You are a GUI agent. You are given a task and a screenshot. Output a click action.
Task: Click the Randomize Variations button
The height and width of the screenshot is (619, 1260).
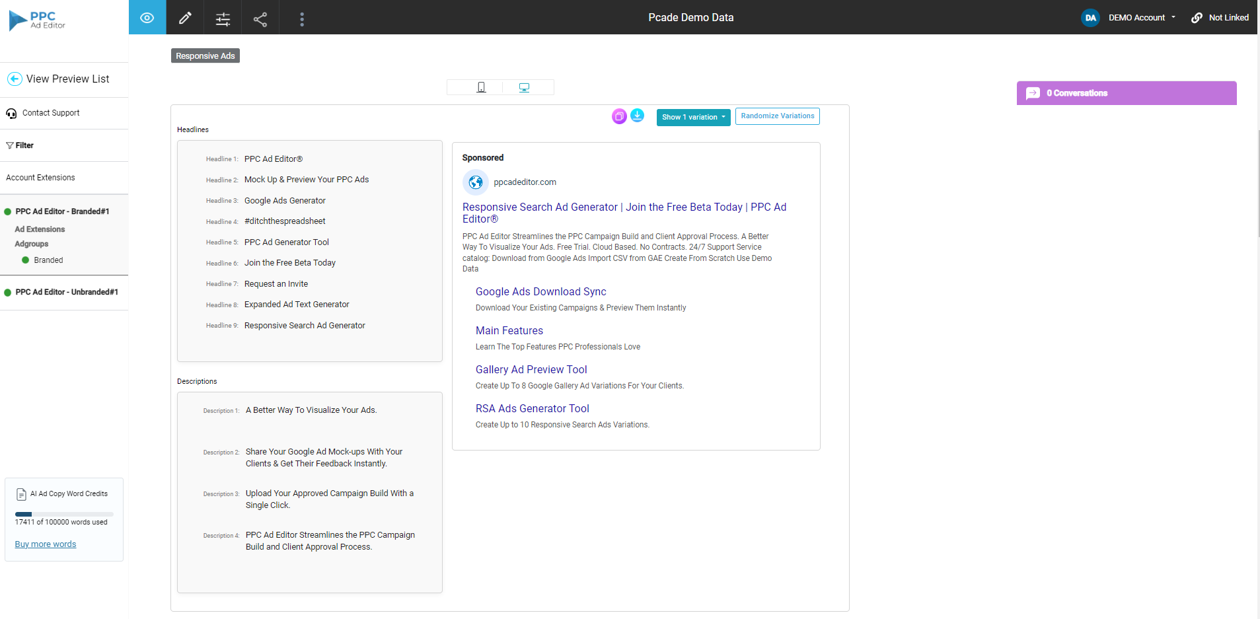pos(777,116)
